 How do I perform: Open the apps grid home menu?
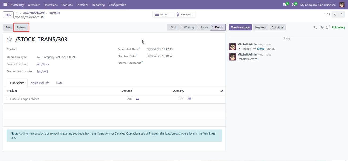(5, 5)
